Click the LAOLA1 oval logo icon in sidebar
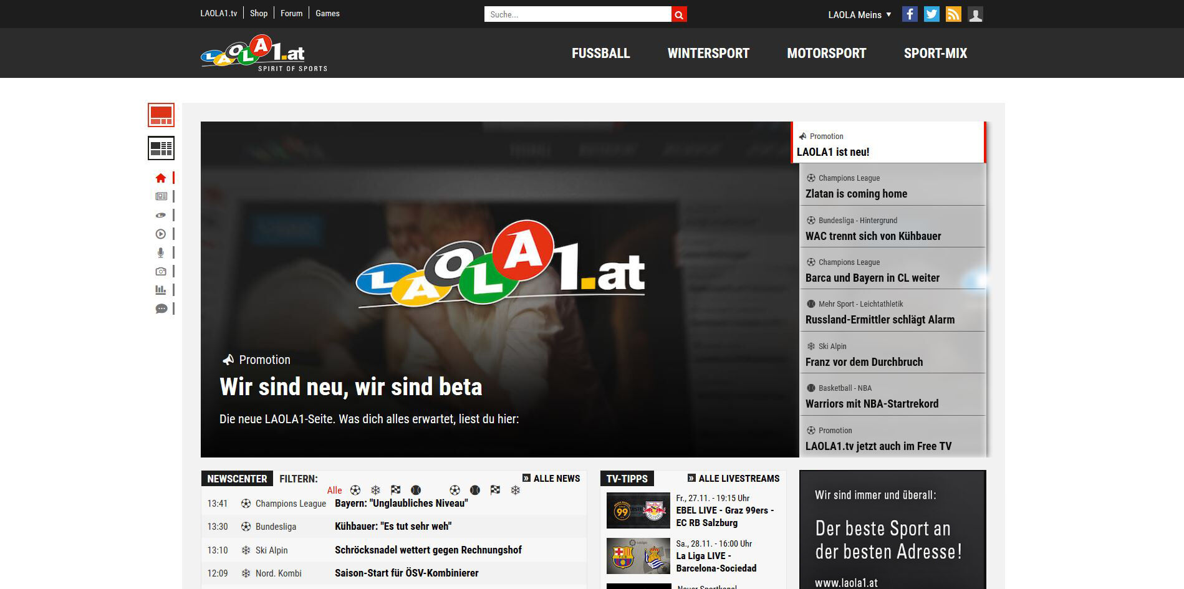Screen dimensions: 1184x589 [x=161, y=215]
